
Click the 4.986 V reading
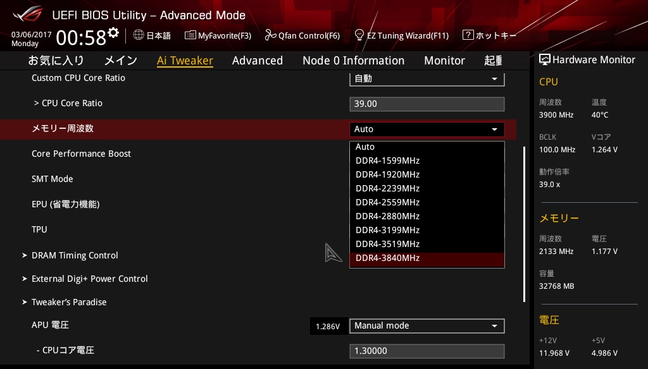coord(604,353)
